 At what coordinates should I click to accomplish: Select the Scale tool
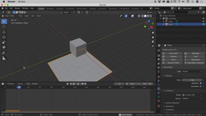coord(4,42)
